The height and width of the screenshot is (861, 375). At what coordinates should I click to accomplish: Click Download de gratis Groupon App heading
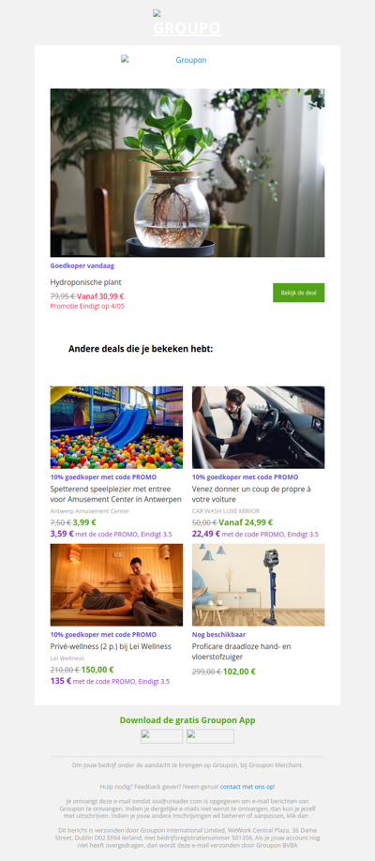click(187, 720)
